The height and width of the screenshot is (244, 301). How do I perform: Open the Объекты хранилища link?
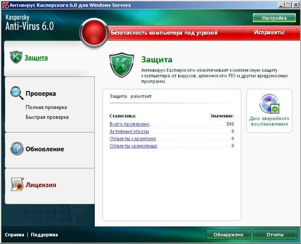click(x=133, y=146)
